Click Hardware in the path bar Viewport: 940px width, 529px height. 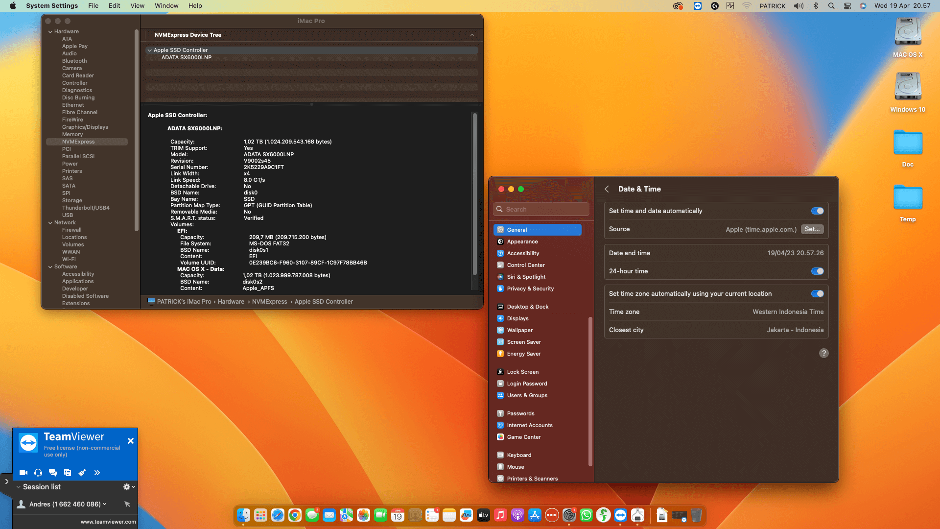[x=231, y=302]
